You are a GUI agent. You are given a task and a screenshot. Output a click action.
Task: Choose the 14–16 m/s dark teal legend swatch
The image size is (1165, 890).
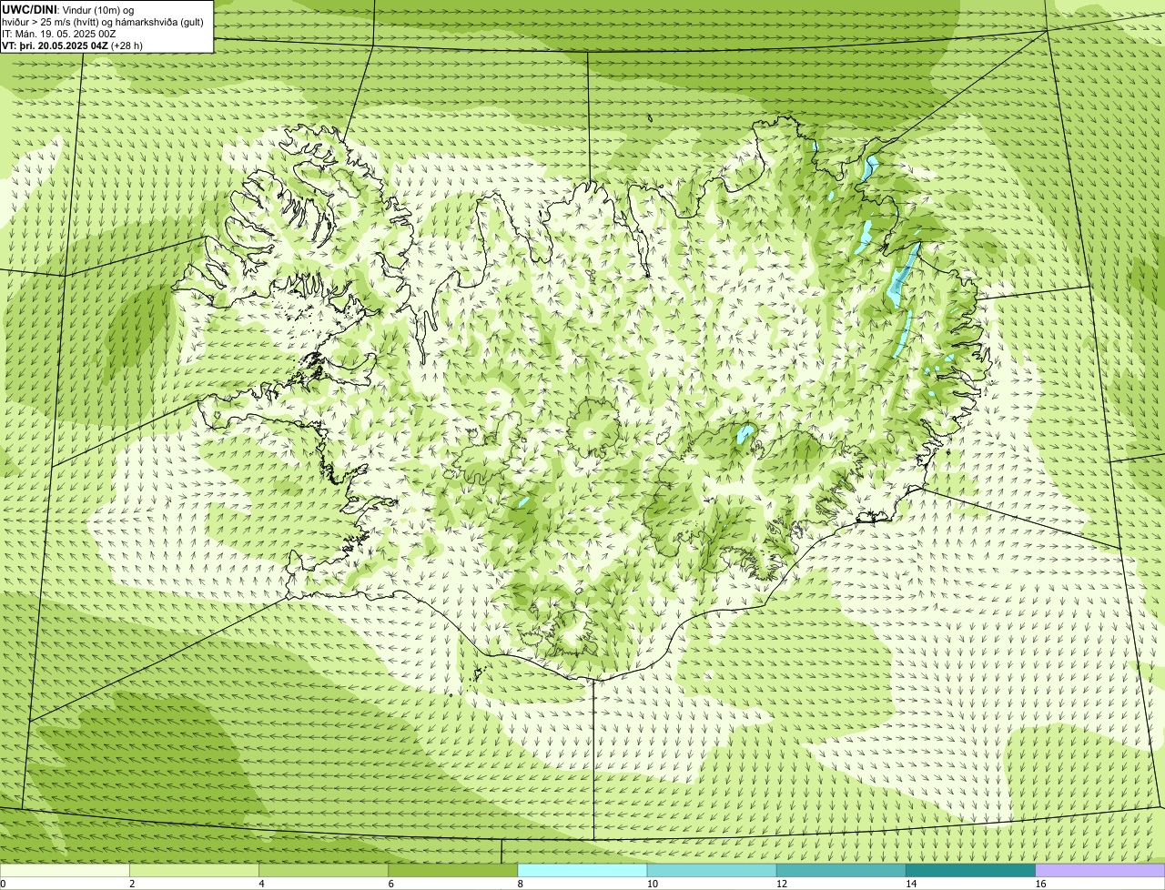[x=970, y=870]
